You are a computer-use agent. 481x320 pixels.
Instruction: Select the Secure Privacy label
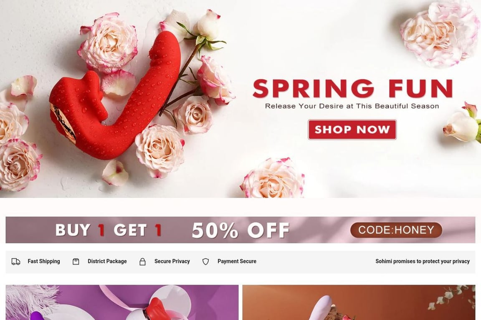[172, 261]
